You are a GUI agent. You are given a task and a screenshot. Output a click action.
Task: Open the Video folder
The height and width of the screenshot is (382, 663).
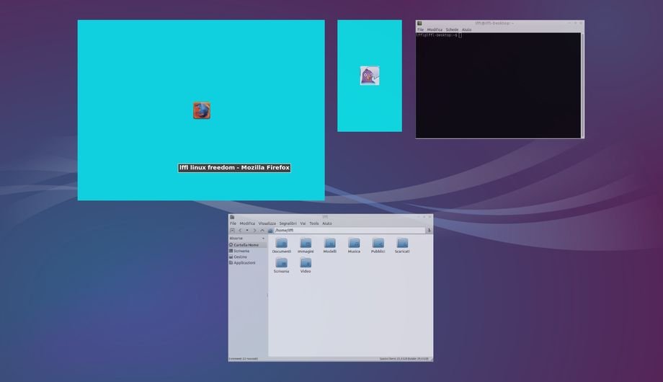click(x=306, y=264)
